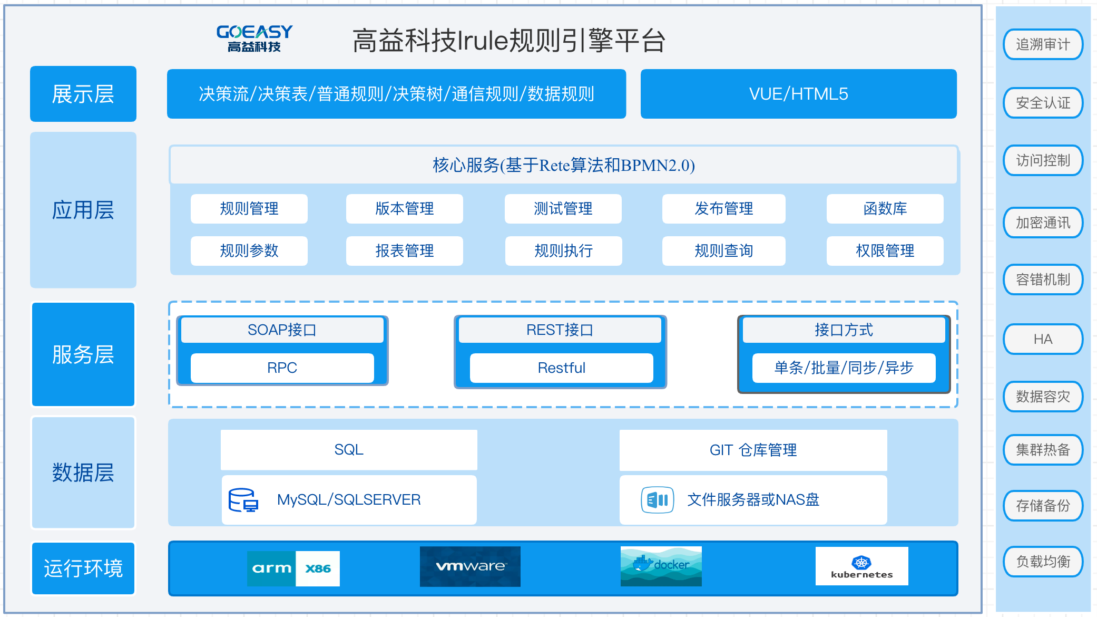Click the GOEASY 高益科技 logo
The image size is (1097, 617).
point(253,37)
